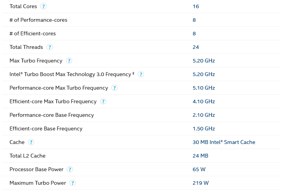The width and height of the screenshot is (281, 196).
Task: Click the Processor Base Power help icon
Action: [70, 169]
